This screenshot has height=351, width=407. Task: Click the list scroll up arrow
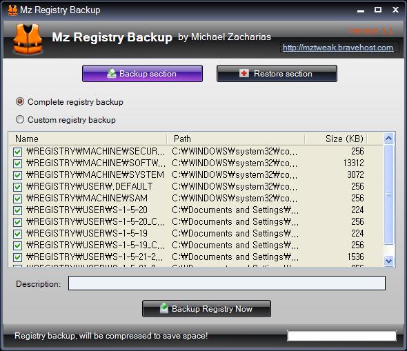(388, 139)
